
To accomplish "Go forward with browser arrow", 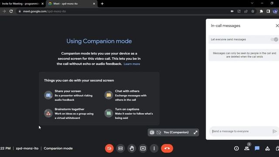I will (4, 11).
